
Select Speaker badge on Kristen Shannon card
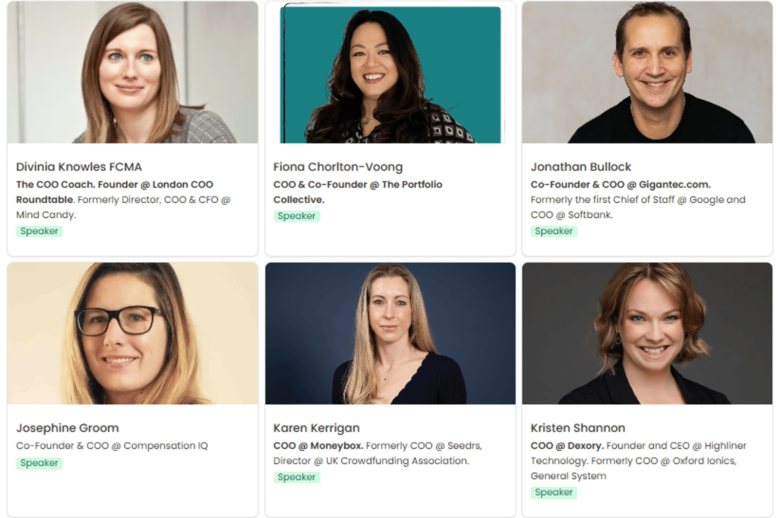tap(553, 492)
